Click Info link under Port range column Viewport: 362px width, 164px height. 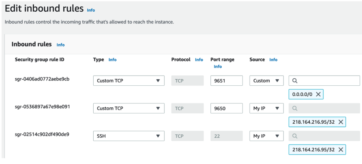click(218, 67)
